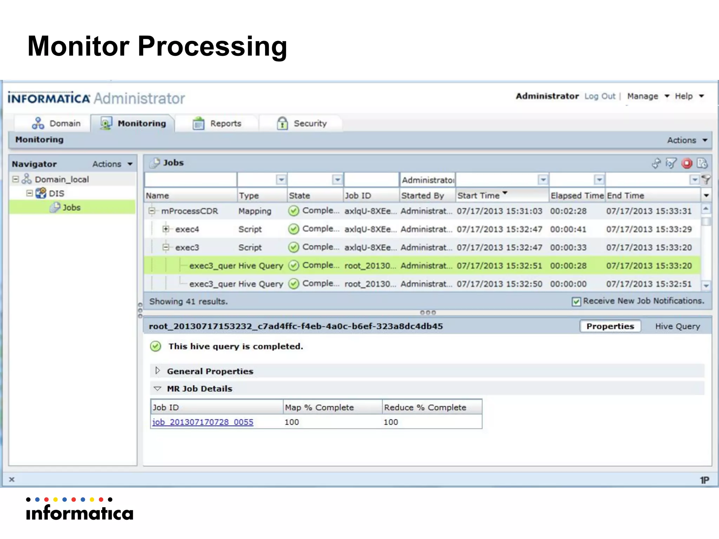719x539 pixels.
Task: Collapse the mProcessCDR job row
Action: (x=152, y=211)
